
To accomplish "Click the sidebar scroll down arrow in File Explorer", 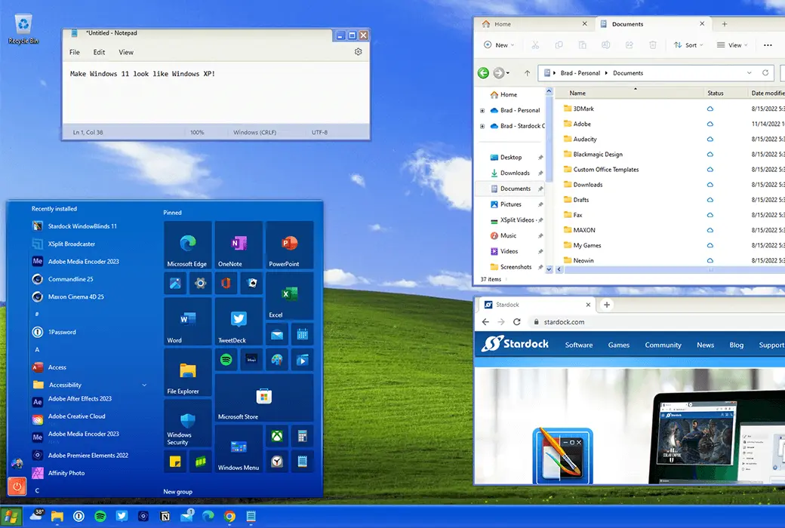I will [x=549, y=269].
